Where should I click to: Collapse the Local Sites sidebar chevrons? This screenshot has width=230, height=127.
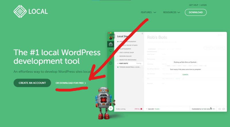(142, 34)
